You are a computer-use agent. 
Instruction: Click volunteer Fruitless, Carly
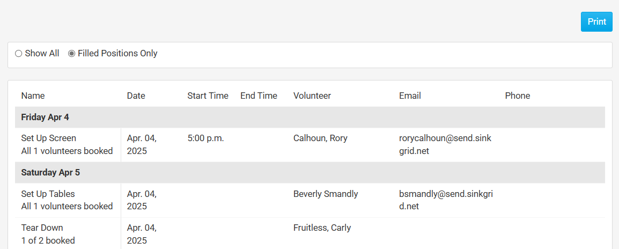click(x=322, y=228)
